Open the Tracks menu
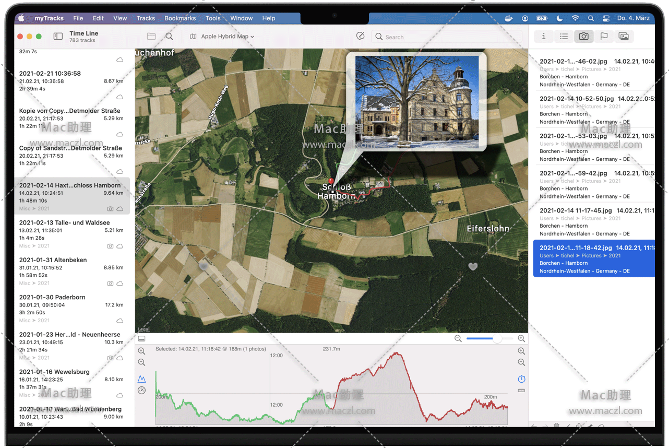This screenshot has height=448, width=669. coord(146,18)
